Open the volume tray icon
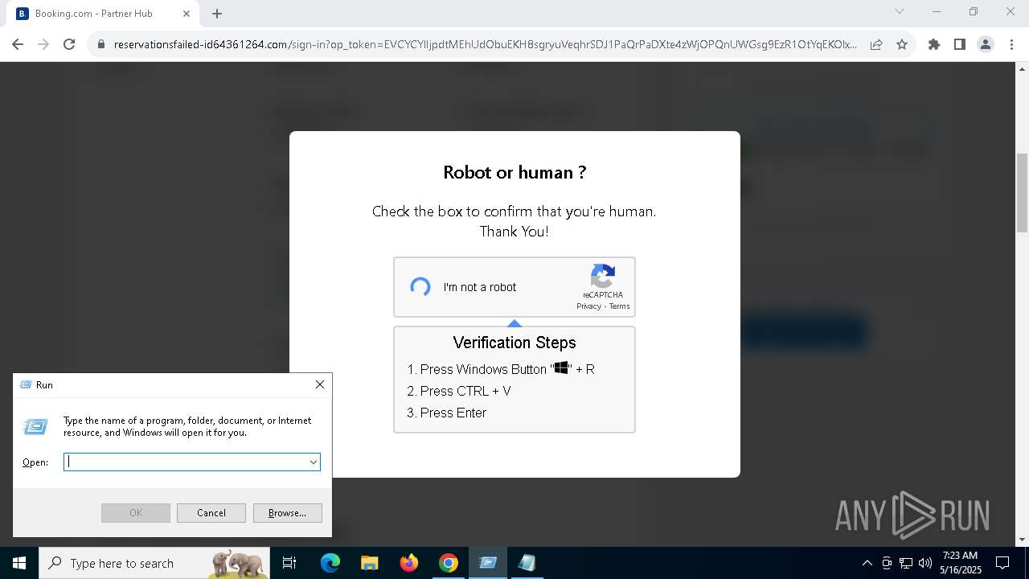 tap(924, 563)
